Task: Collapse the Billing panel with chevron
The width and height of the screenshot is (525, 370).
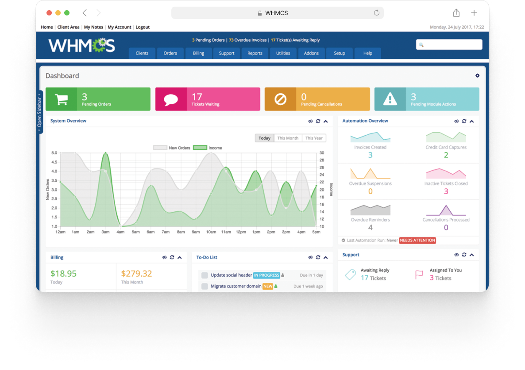Action: click(180, 258)
